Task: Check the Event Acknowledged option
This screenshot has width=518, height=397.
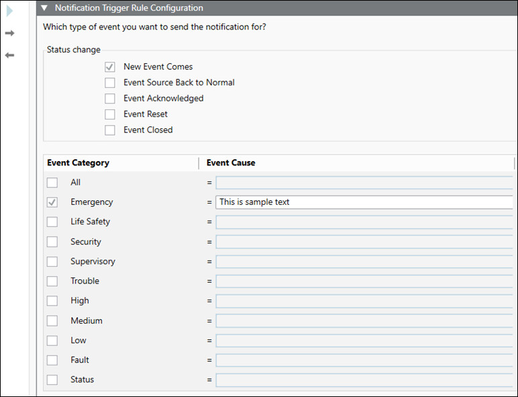Action: click(x=110, y=99)
